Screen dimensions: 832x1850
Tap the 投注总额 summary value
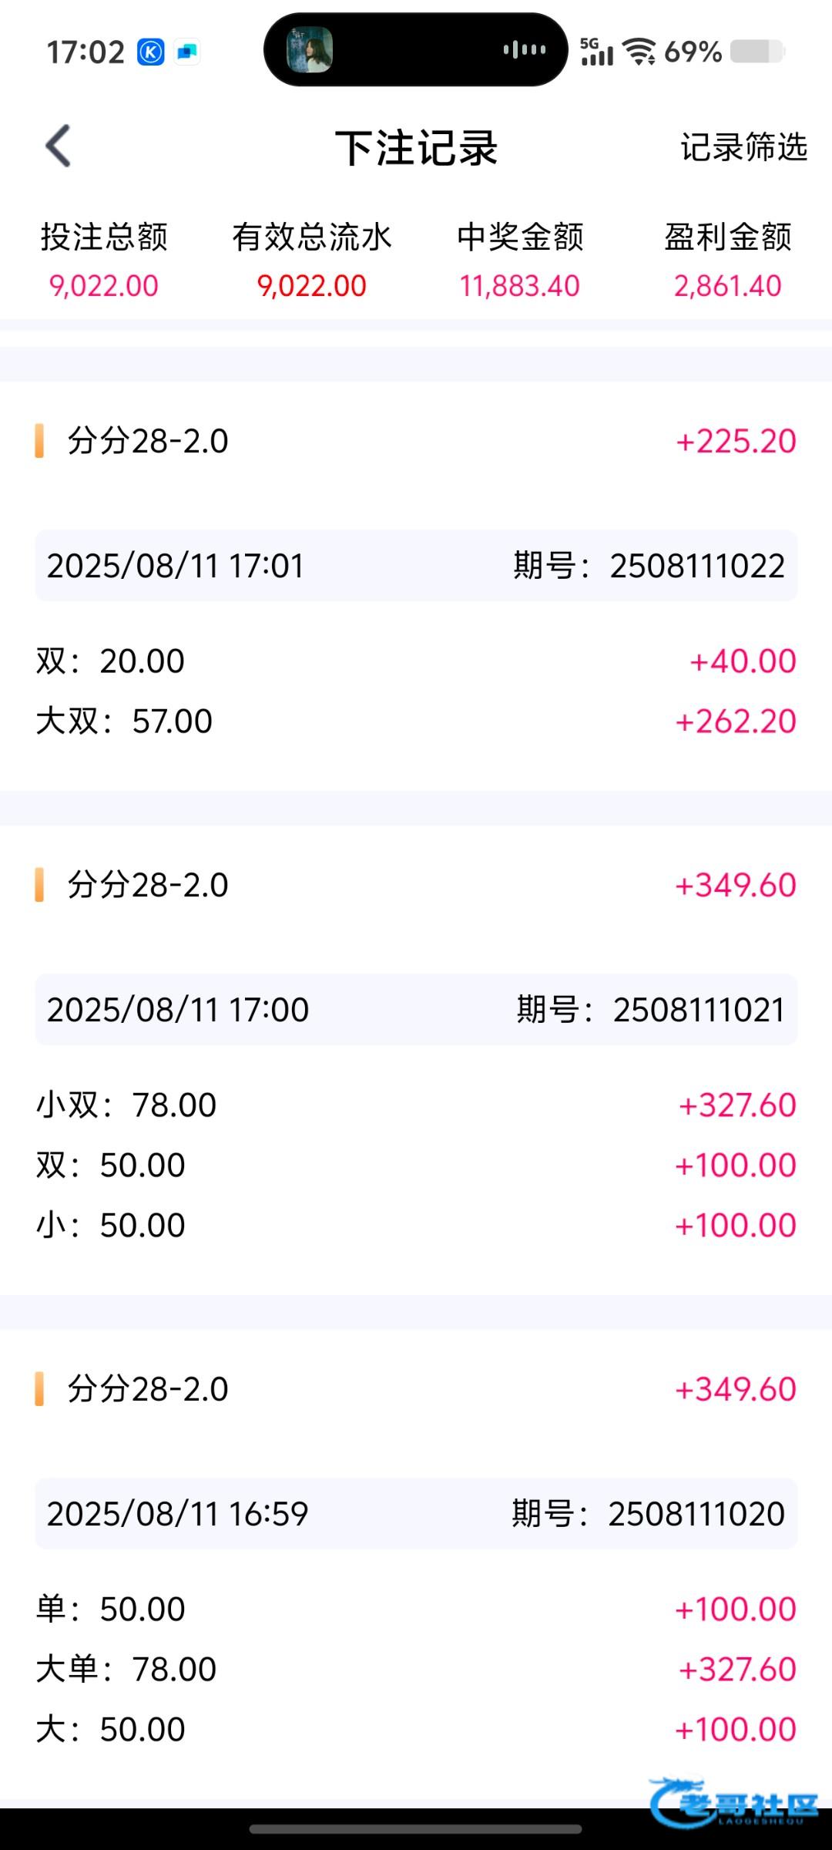click(x=104, y=286)
